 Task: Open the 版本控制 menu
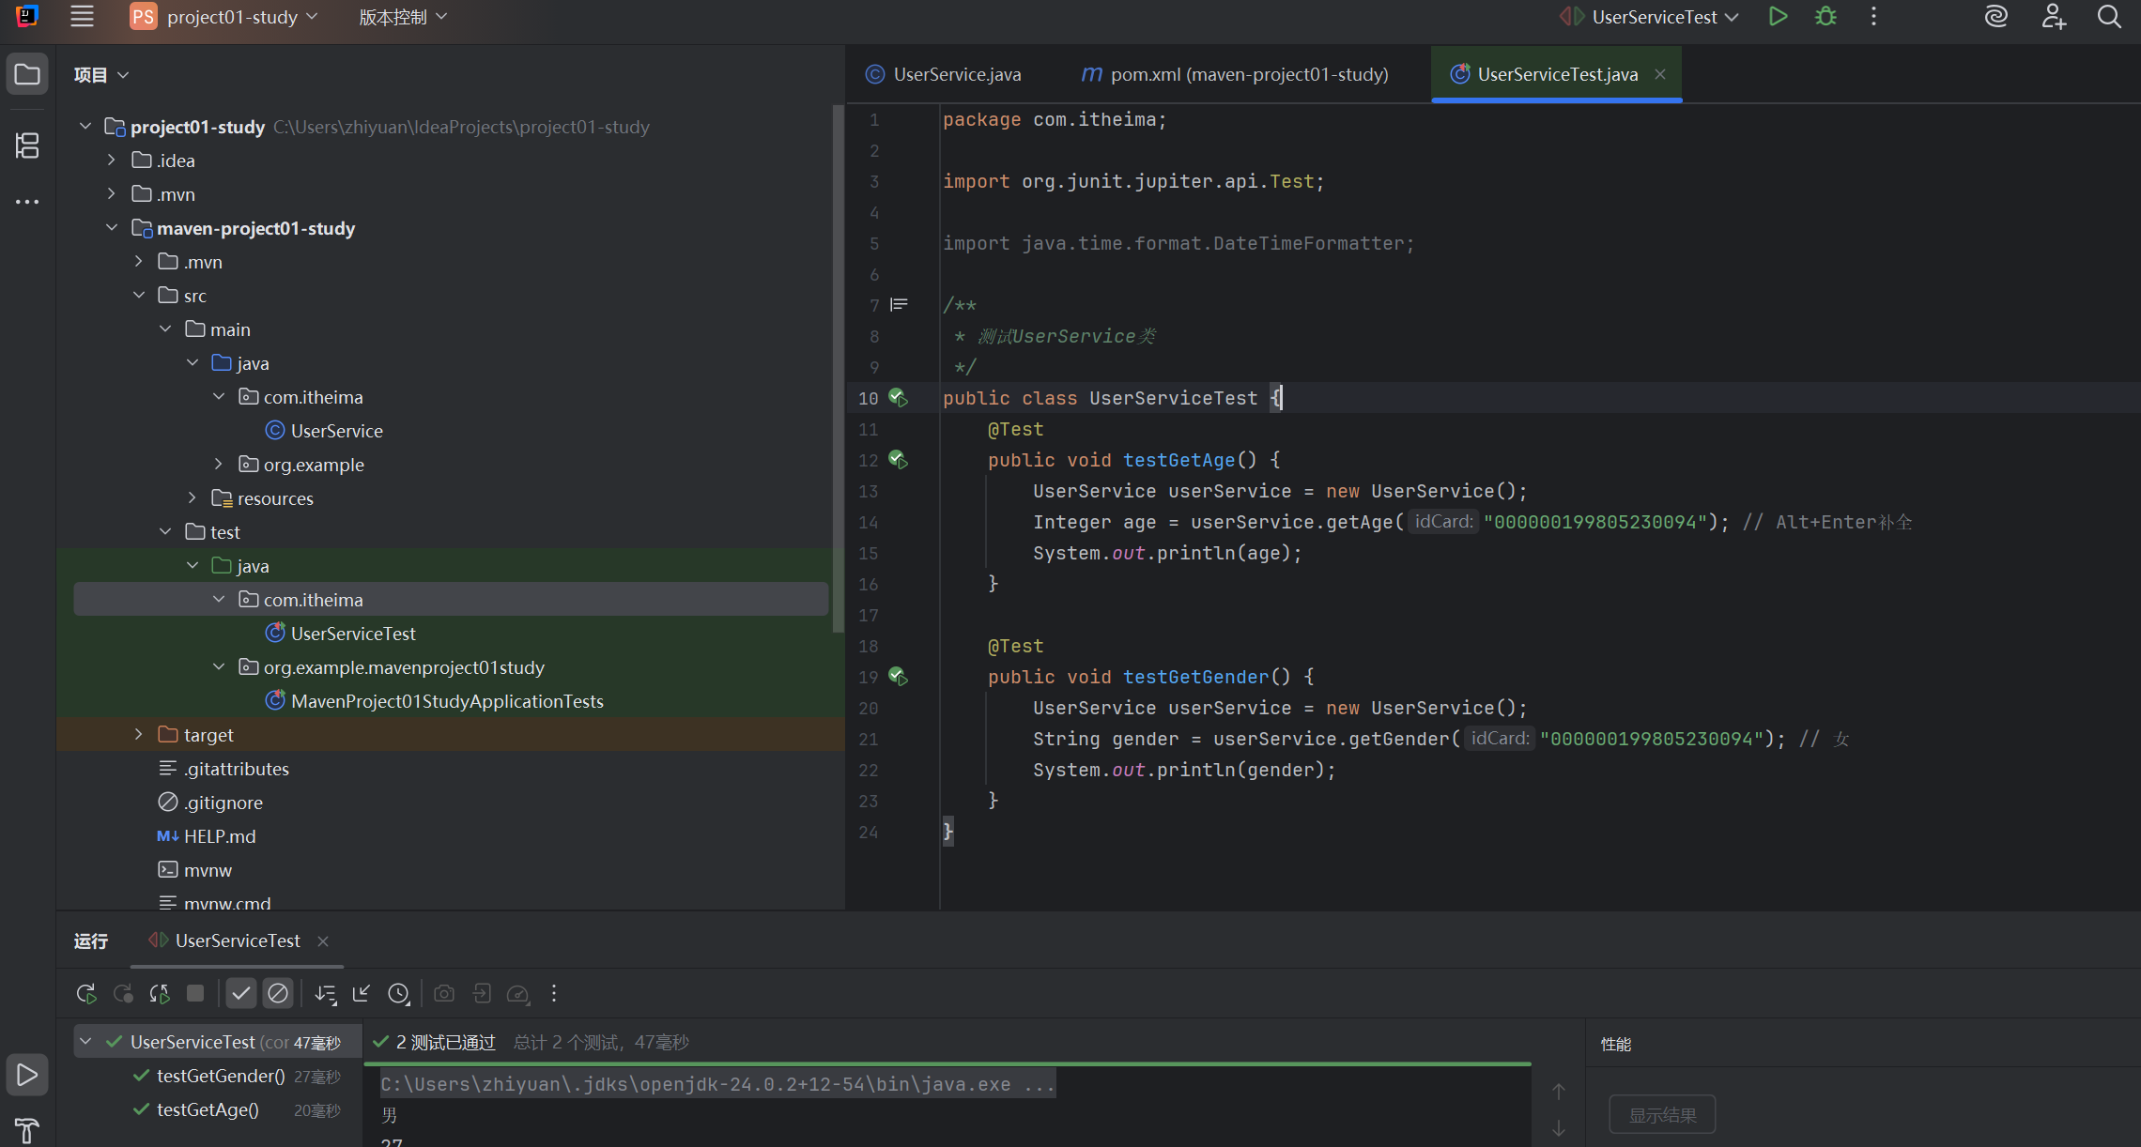pyautogui.click(x=403, y=17)
